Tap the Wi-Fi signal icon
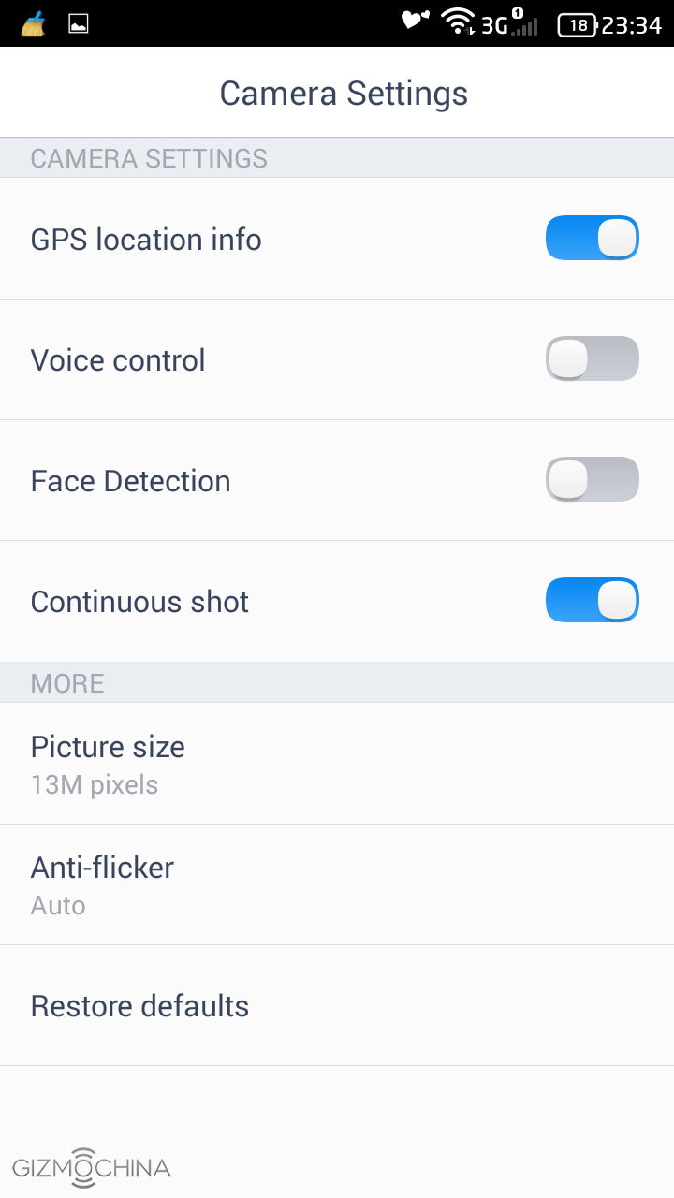The image size is (674, 1198). pyautogui.click(x=458, y=22)
